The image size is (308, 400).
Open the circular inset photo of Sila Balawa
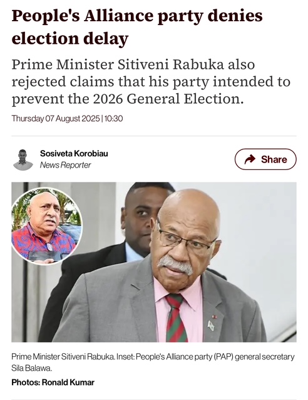[x=46, y=226]
